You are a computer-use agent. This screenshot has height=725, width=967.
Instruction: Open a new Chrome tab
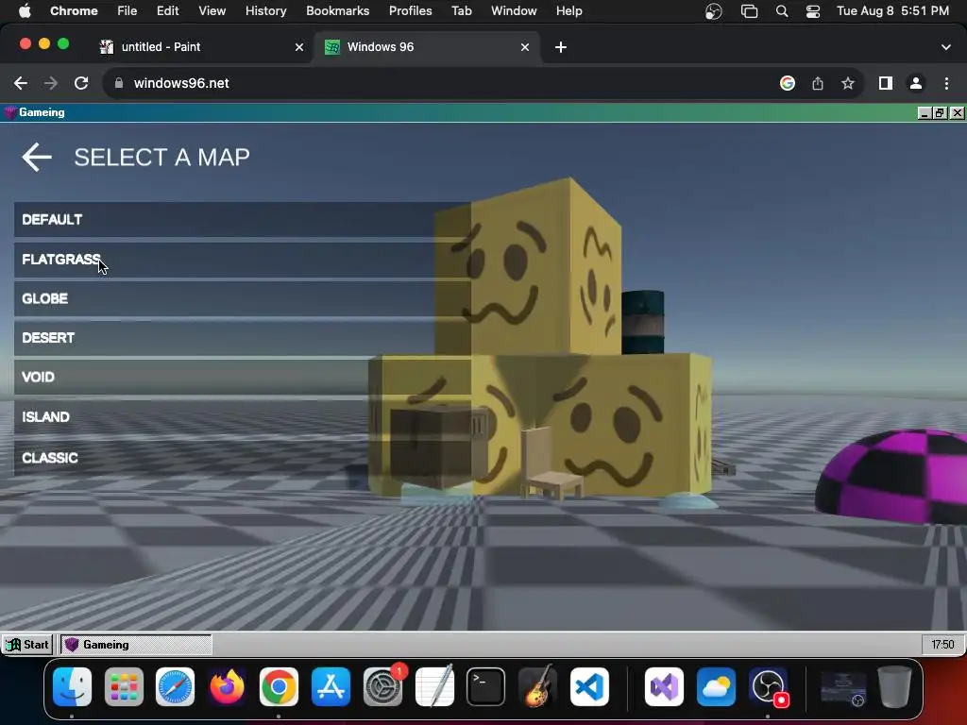click(561, 47)
